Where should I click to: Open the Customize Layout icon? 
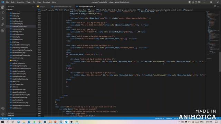(199, 2)
